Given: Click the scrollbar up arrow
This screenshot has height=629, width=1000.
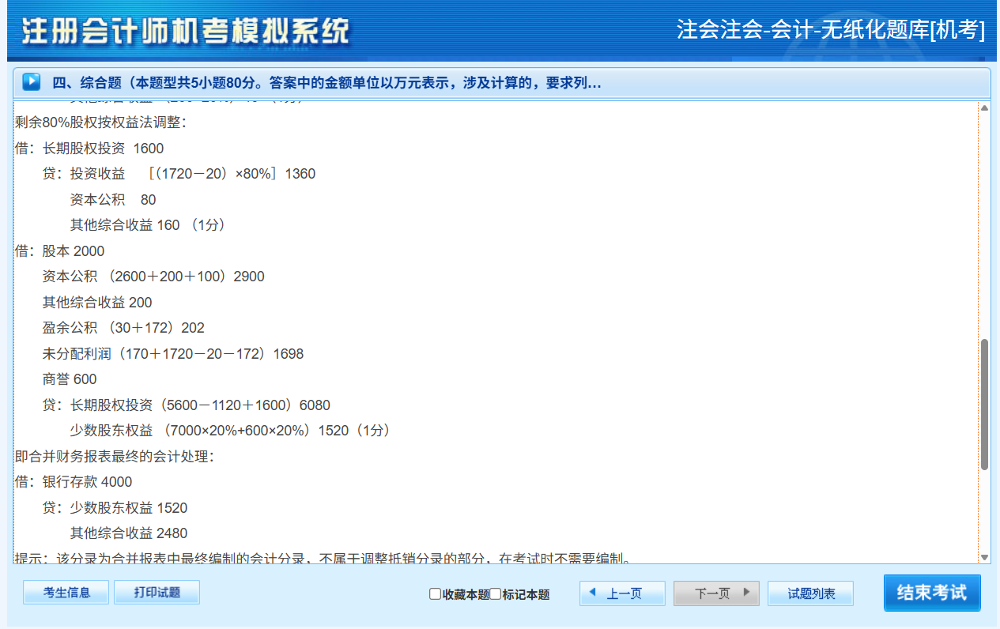Looking at the screenshot, I should [x=984, y=107].
